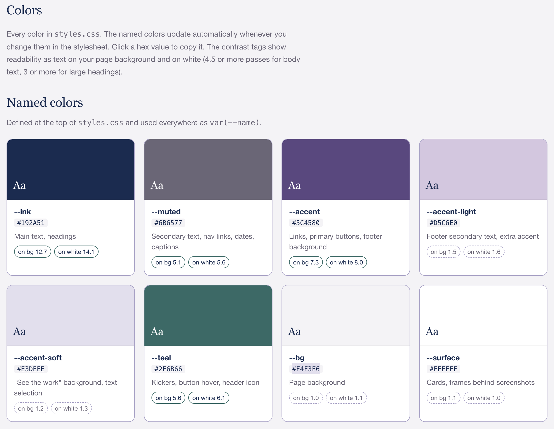Click the 'on white 1.0' contrast tag
Image resolution: width=554 pixels, height=429 pixels.
tap(484, 398)
